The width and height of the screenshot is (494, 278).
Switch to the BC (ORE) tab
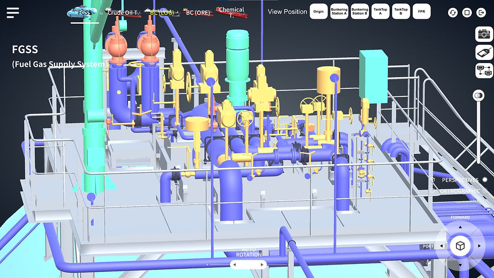click(198, 13)
